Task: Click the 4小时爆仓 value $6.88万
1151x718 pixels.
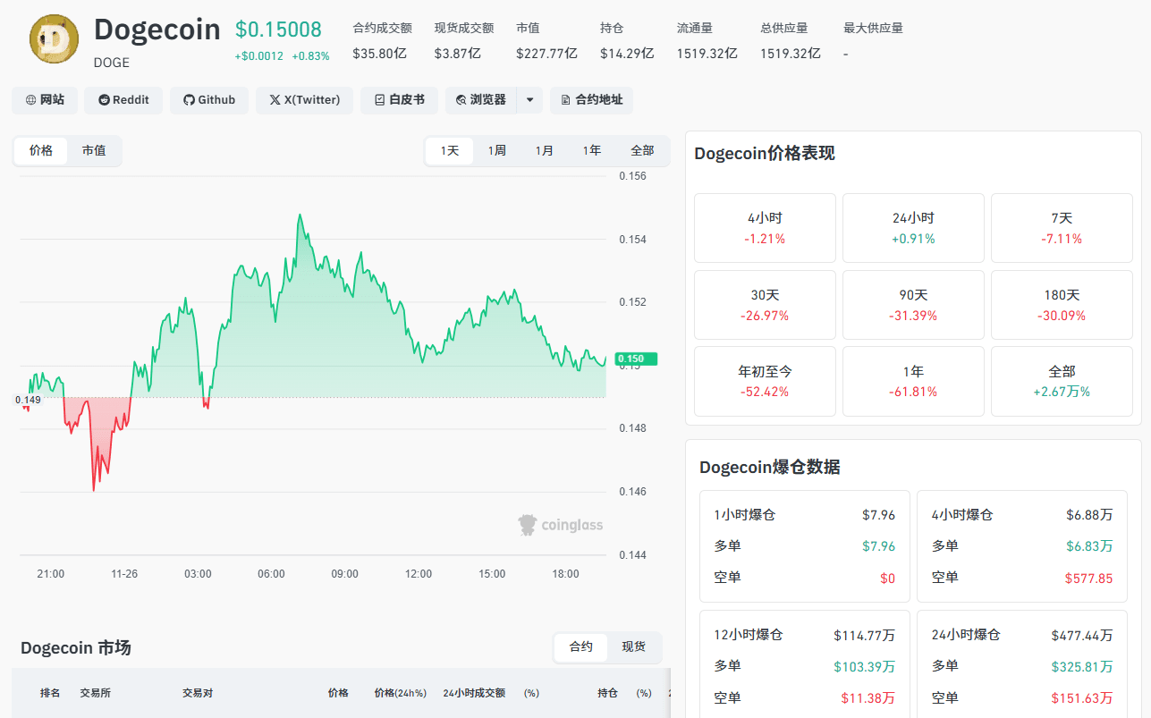Action: (1089, 515)
